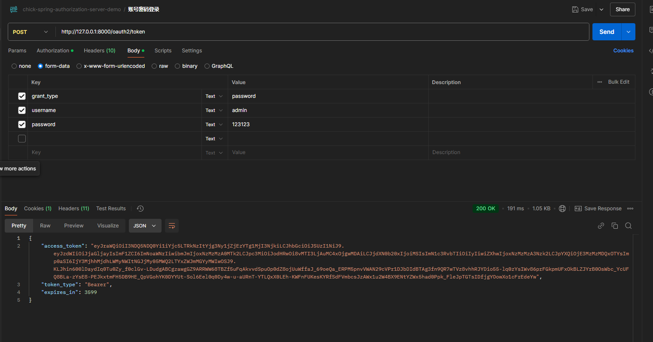Open Text type dropdown for password row
Screen dimensions: 653x342
[214, 124]
